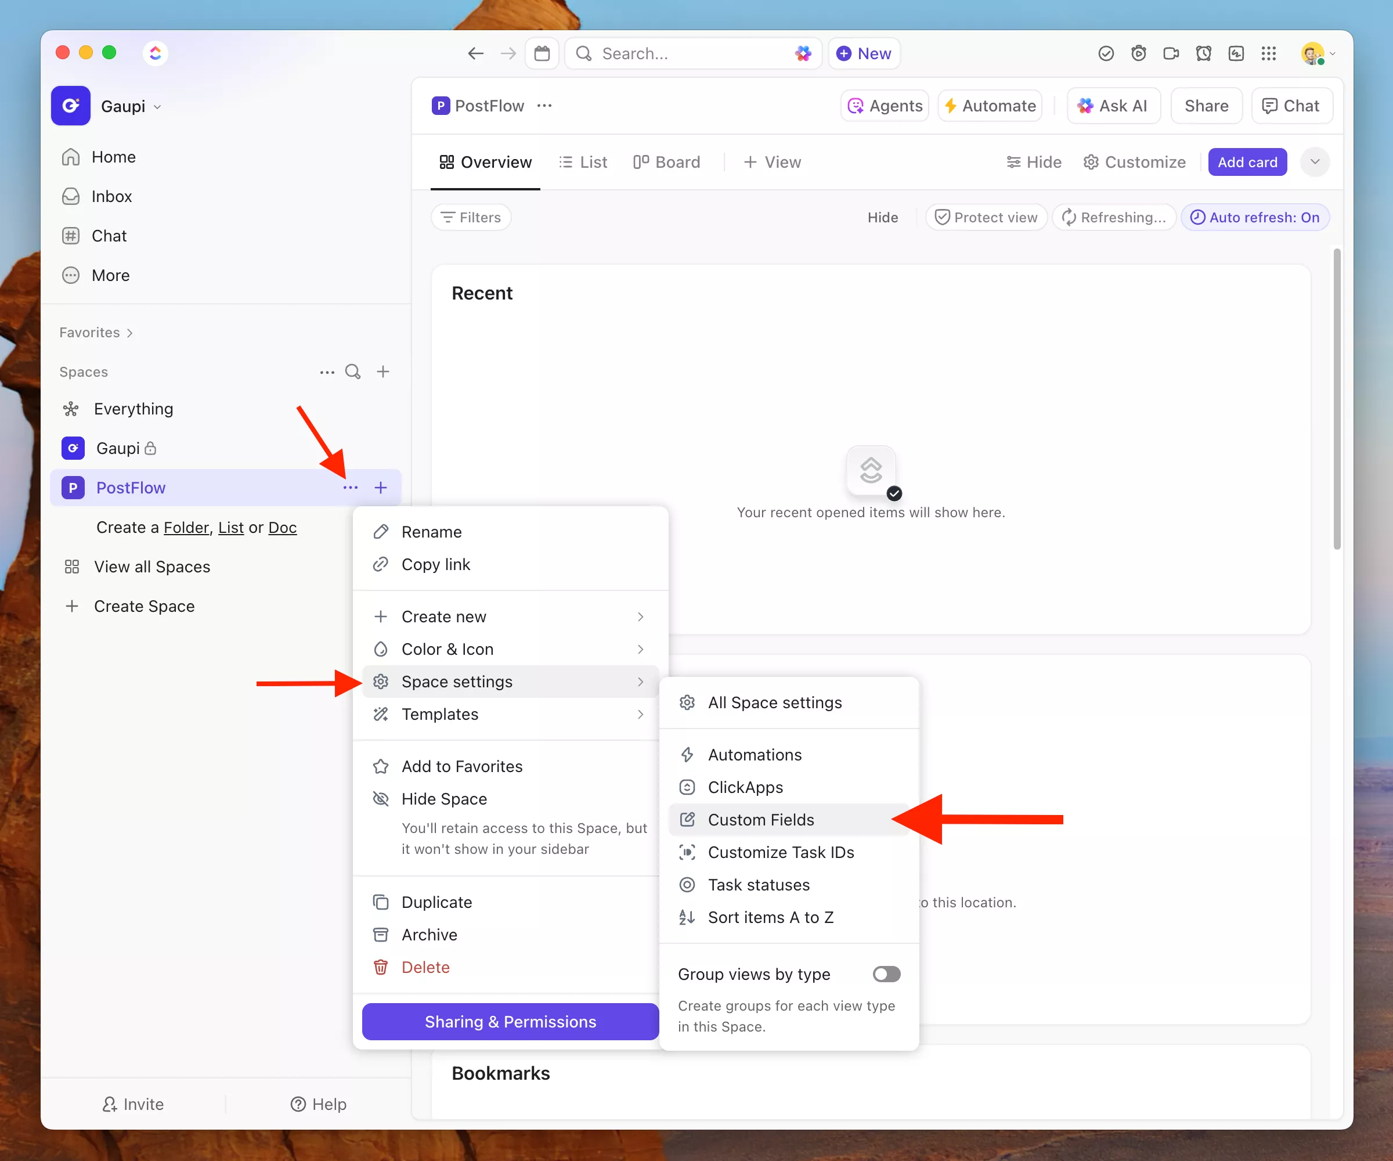Go forward with the right arrow
This screenshot has width=1393, height=1161.
pos(508,53)
